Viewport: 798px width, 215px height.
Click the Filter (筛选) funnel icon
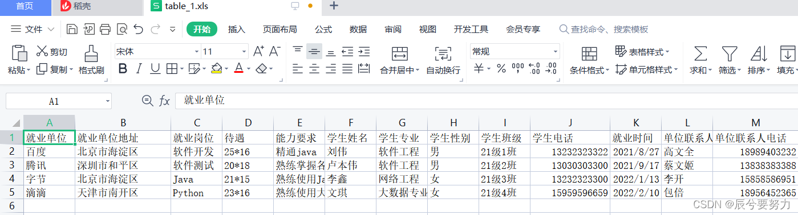[x=729, y=53]
